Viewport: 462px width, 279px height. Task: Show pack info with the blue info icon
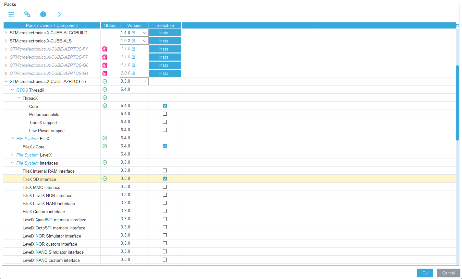click(x=43, y=14)
